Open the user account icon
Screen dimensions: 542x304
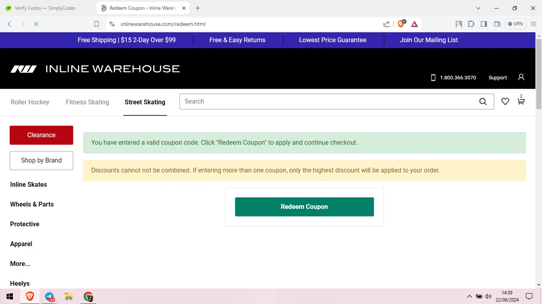click(521, 77)
